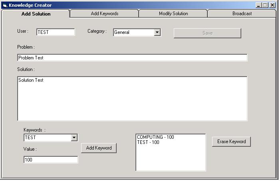Switch to the Add Solution tab

point(36,14)
